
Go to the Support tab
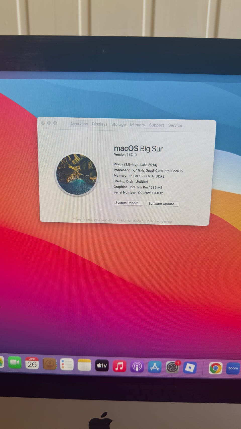click(x=156, y=125)
